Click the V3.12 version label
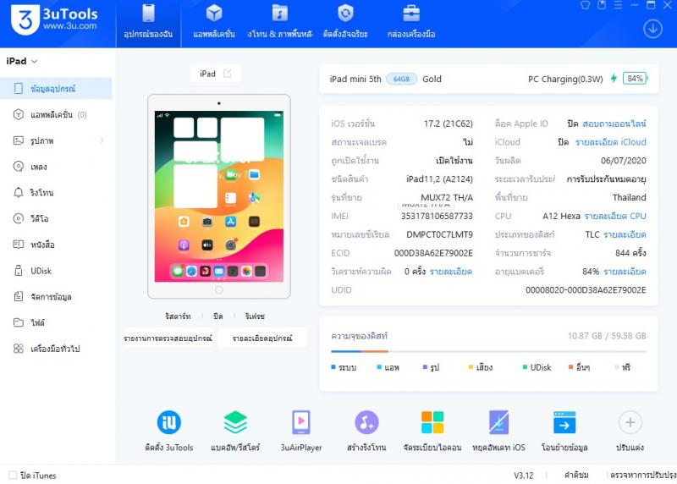 (523, 476)
